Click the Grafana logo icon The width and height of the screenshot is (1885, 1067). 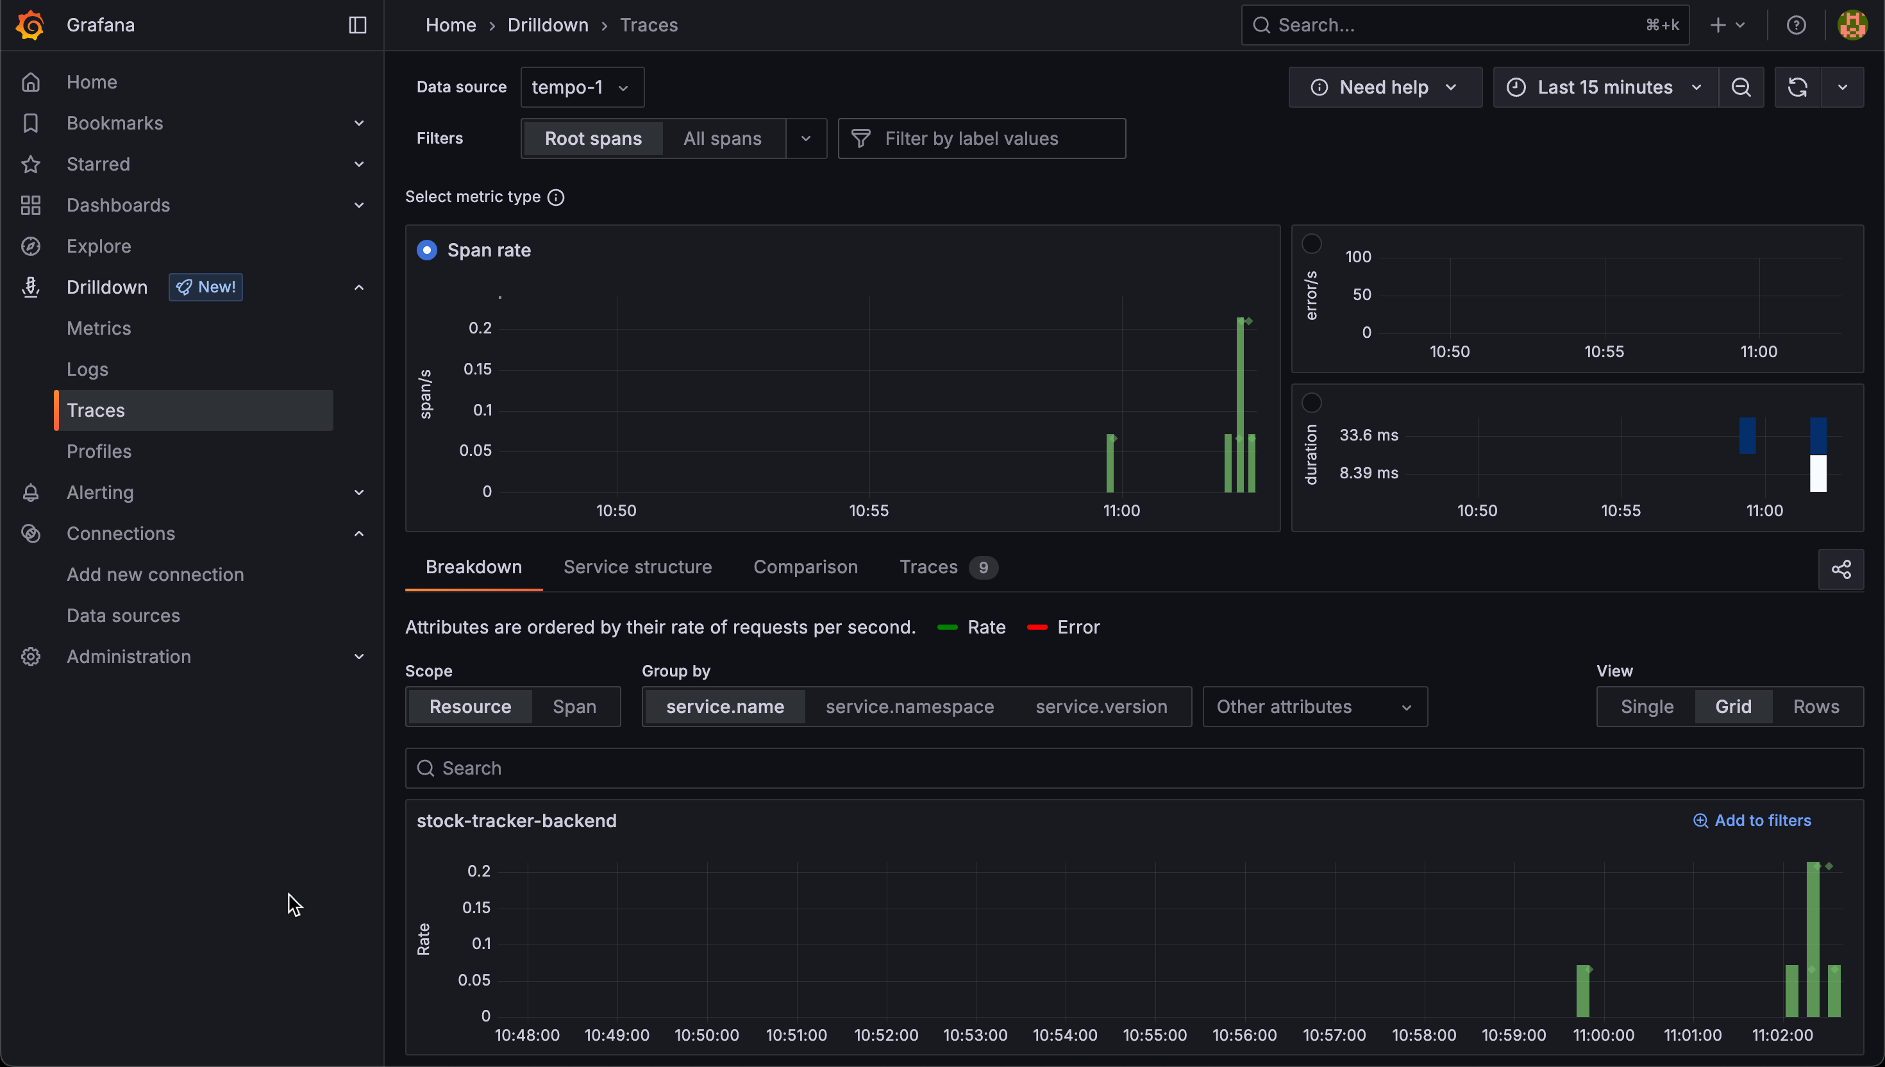[30, 25]
